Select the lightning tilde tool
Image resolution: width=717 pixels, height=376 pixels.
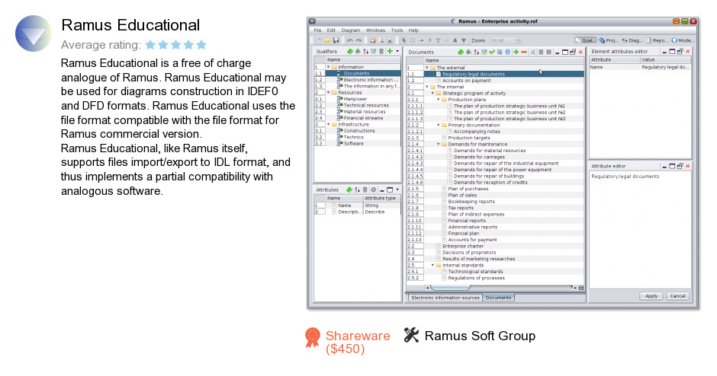coord(430,40)
